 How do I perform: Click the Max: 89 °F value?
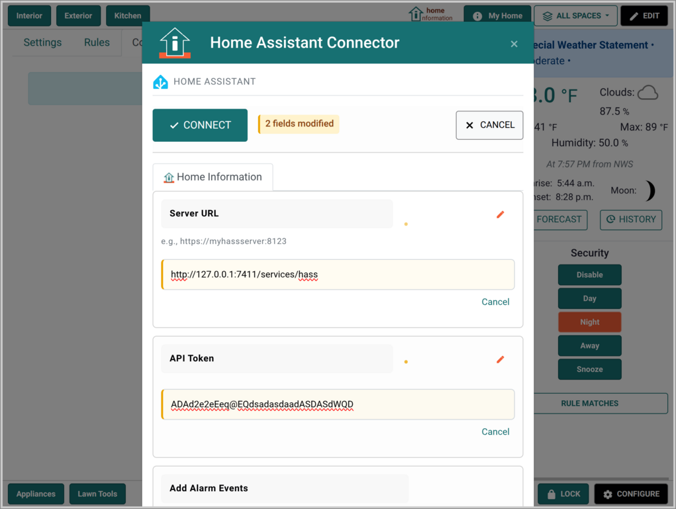pos(644,127)
